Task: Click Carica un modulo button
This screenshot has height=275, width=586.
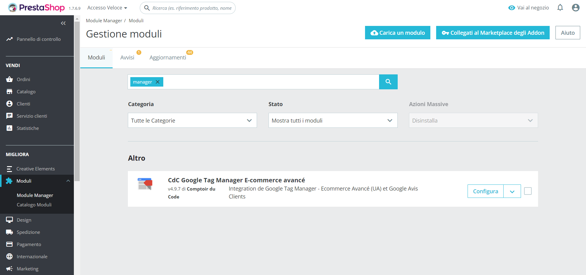Action: tap(398, 33)
